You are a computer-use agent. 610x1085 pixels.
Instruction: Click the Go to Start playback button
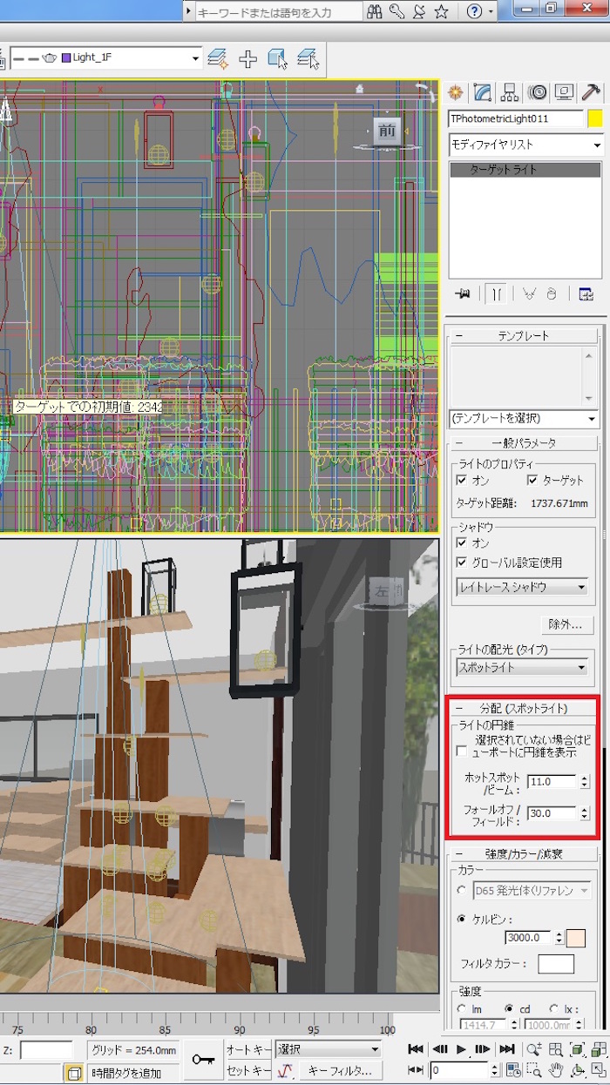click(416, 1049)
